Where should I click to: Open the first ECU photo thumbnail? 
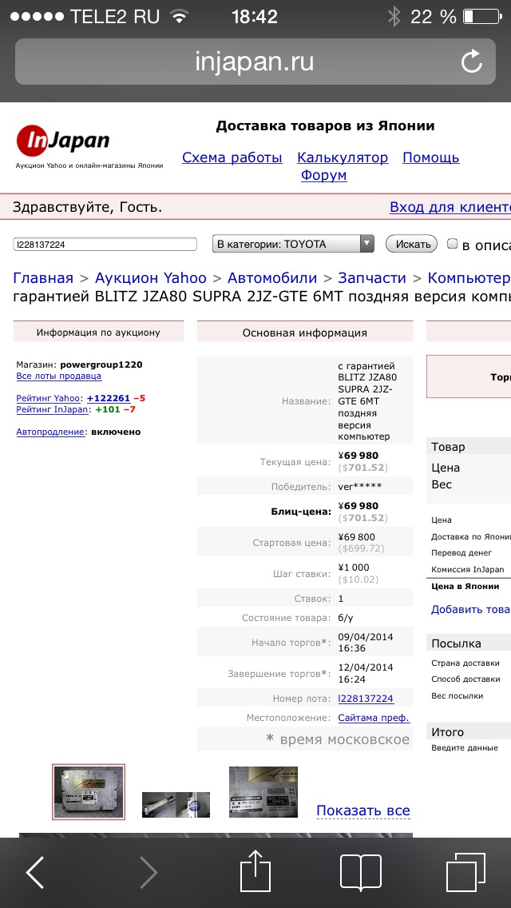point(88,792)
